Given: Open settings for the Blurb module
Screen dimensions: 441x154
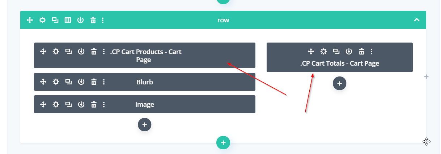Looking at the screenshot, I should (56, 82).
